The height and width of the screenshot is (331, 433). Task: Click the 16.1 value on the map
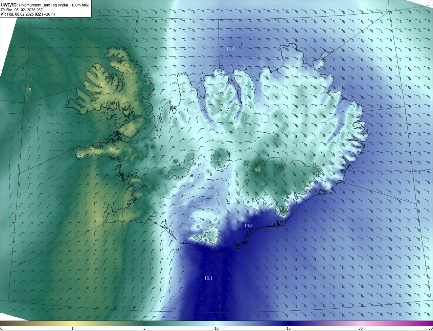point(208,278)
